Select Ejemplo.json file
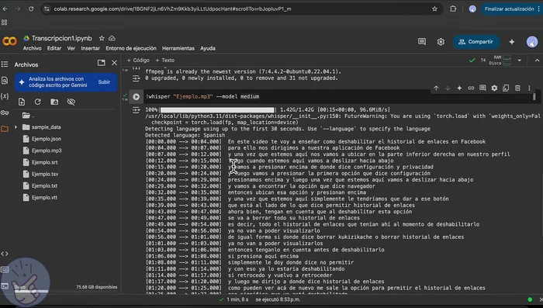 tap(47, 139)
